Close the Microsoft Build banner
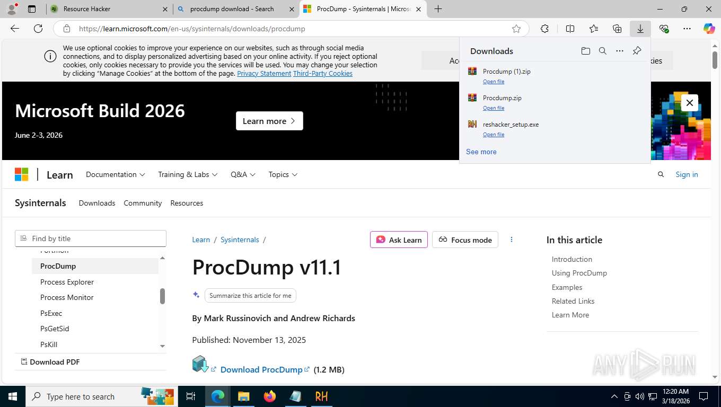Viewport: 721px width, 407px height. coord(689,103)
